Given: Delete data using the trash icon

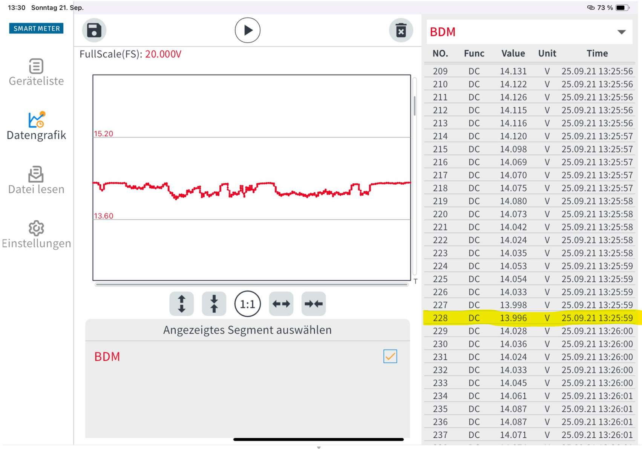Looking at the screenshot, I should coord(401,30).
